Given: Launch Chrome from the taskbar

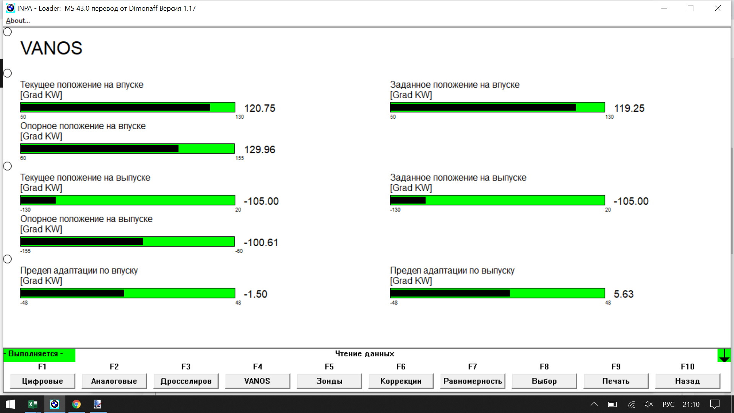Looking at the screenshot, I should click(x=76, y=404).
